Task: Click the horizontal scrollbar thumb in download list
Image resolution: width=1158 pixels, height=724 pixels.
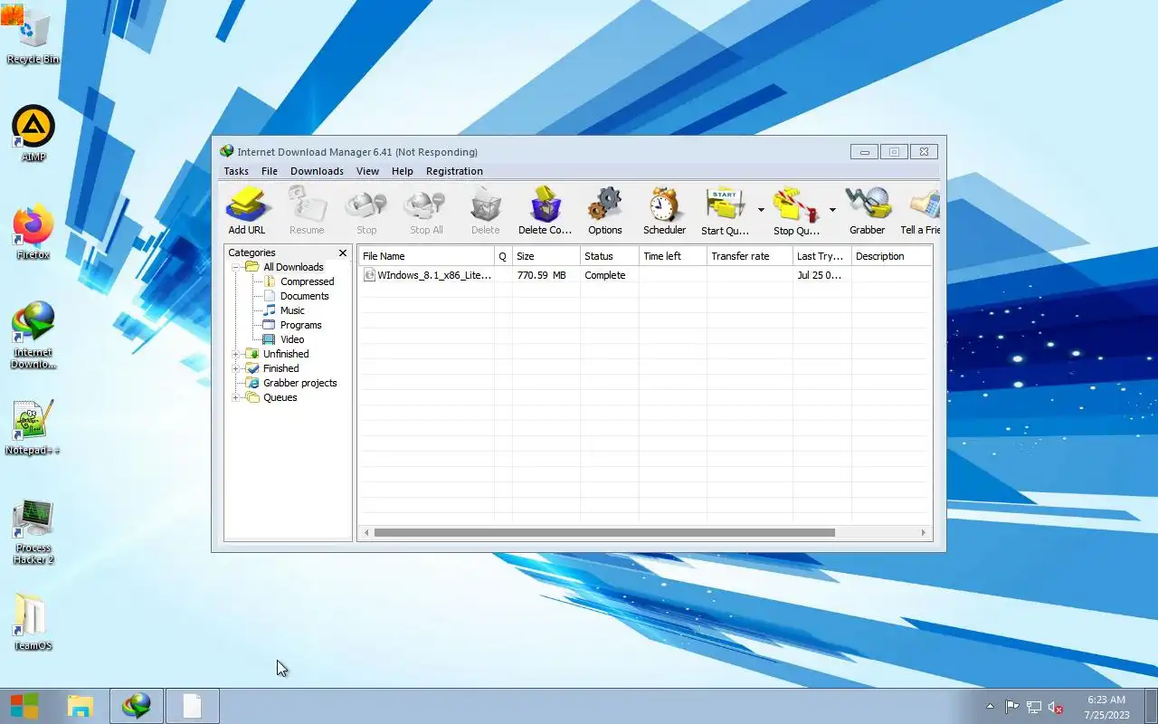Action: click(604, 533)
